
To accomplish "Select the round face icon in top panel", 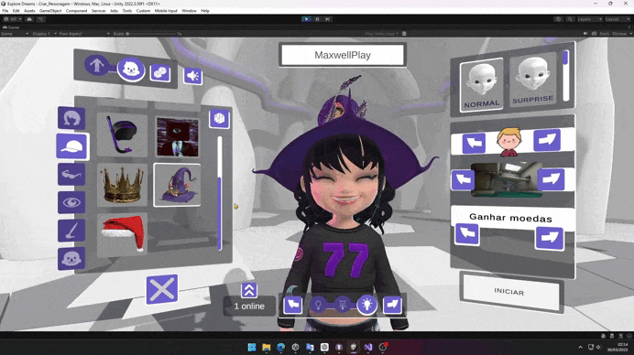I will tap(131, 70).
